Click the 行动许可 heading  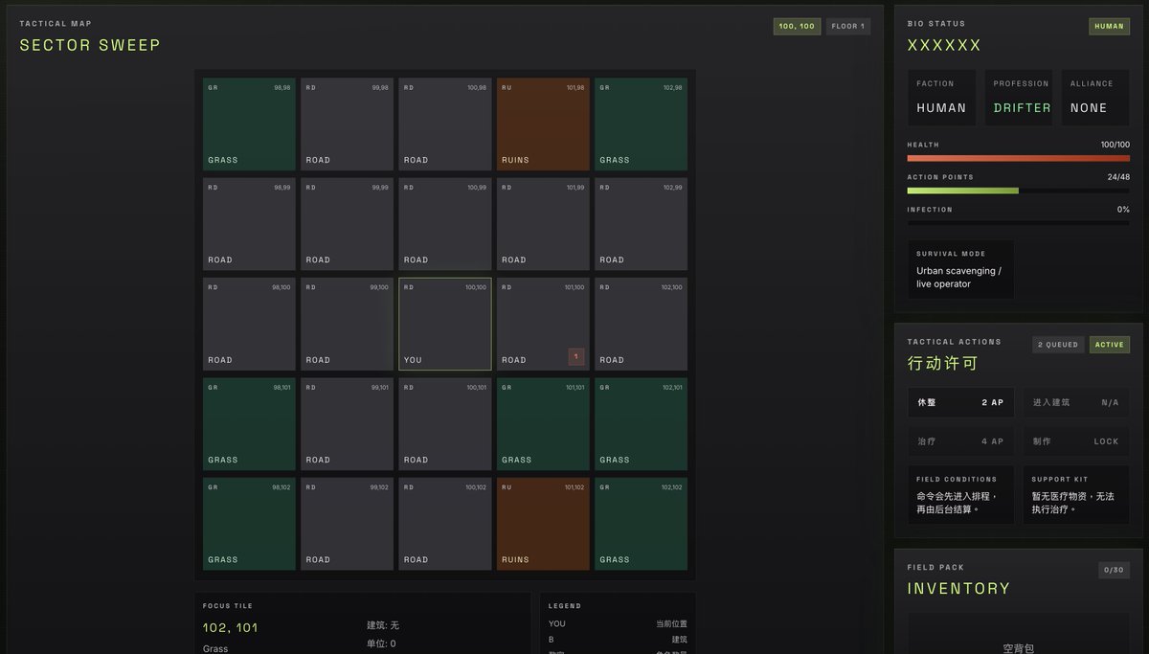click(x=941, y=364)
